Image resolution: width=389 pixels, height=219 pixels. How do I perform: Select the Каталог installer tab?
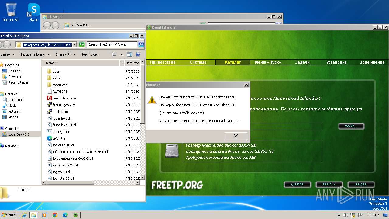click(x=233, y=62)
